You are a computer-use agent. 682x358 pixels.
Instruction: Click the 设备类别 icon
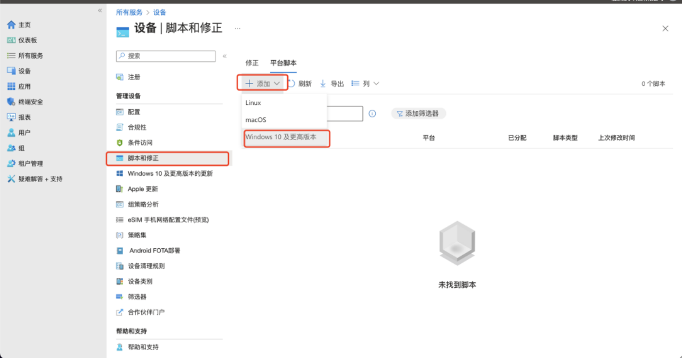click(x=120, y=281)
